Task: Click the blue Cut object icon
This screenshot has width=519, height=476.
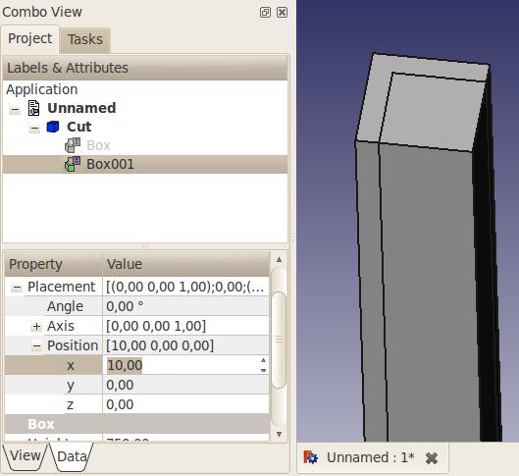Action: coord(53,127)
